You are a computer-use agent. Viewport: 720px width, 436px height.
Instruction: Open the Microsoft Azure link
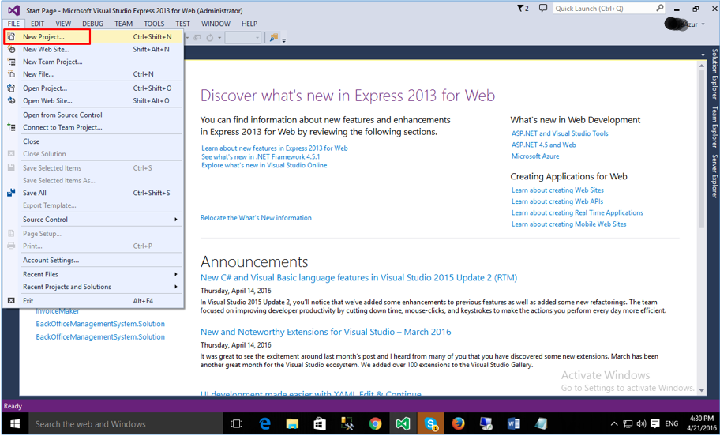[535, 156]
